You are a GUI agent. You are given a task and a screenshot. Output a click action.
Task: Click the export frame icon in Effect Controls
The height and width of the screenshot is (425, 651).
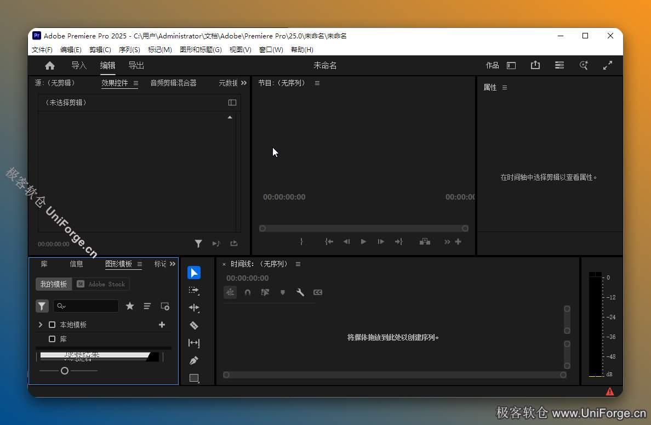(234, 243)
